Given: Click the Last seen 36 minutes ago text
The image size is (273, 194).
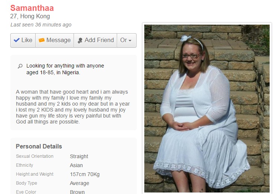Looking at the screenshot, I should 41,25.
